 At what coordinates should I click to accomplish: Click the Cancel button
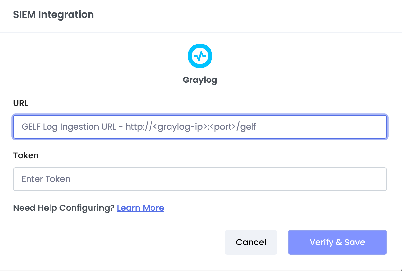(251, 242)
